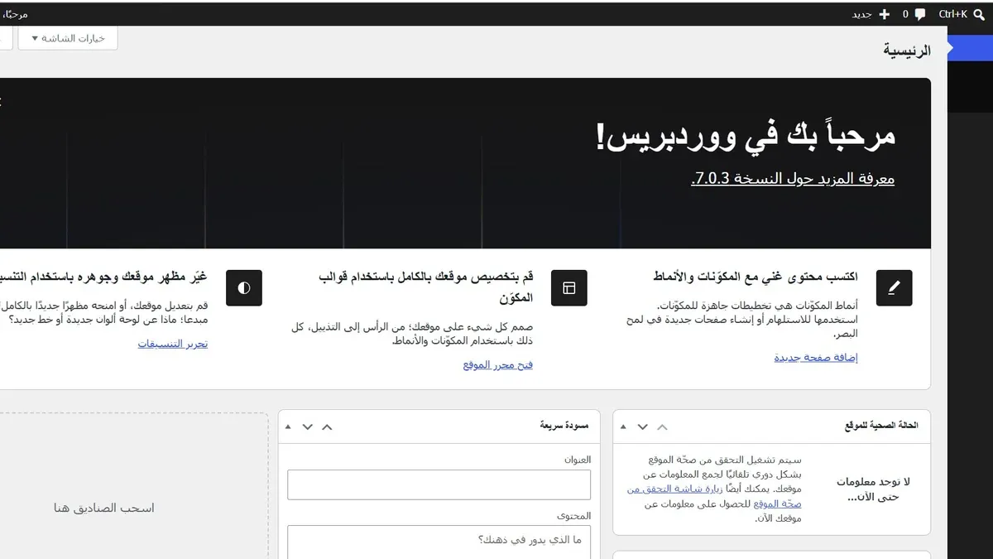Screen dimensions: 993x559
Task: Collapse the مسودة سريعة panel triangle
Action: pyautogui.click(x=288, y=426)
